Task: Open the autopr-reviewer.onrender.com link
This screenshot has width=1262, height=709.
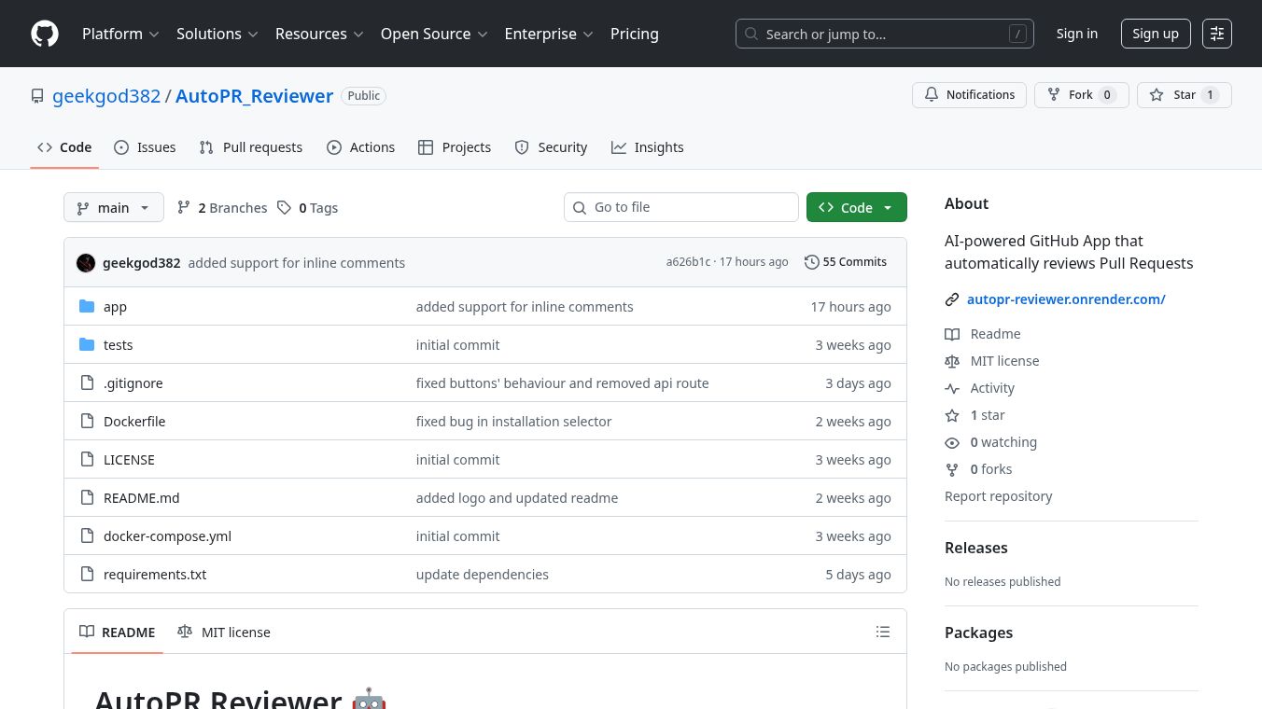Action: coord(1066,299)
